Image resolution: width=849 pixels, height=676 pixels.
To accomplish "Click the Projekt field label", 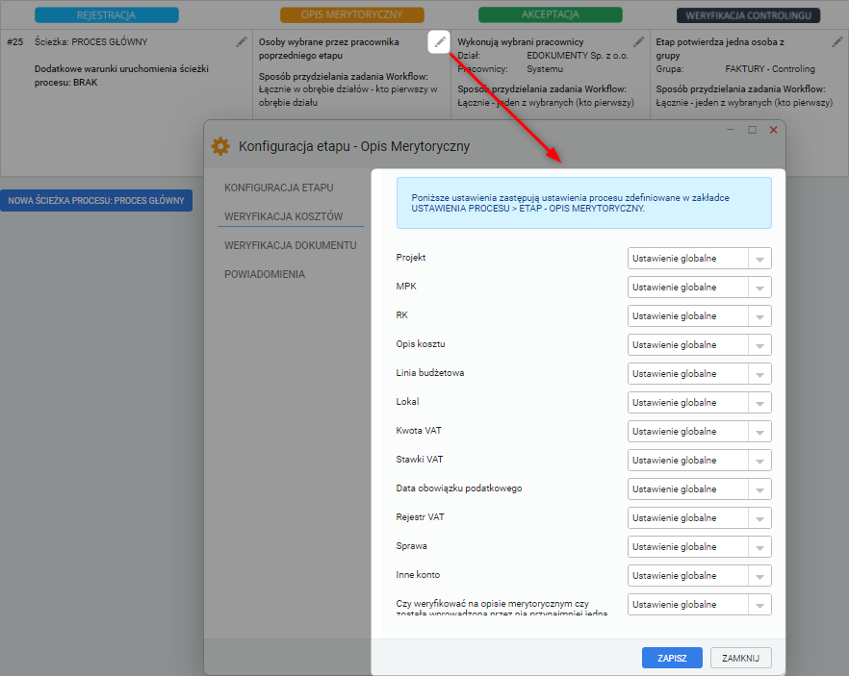I will tap(410, 258).
